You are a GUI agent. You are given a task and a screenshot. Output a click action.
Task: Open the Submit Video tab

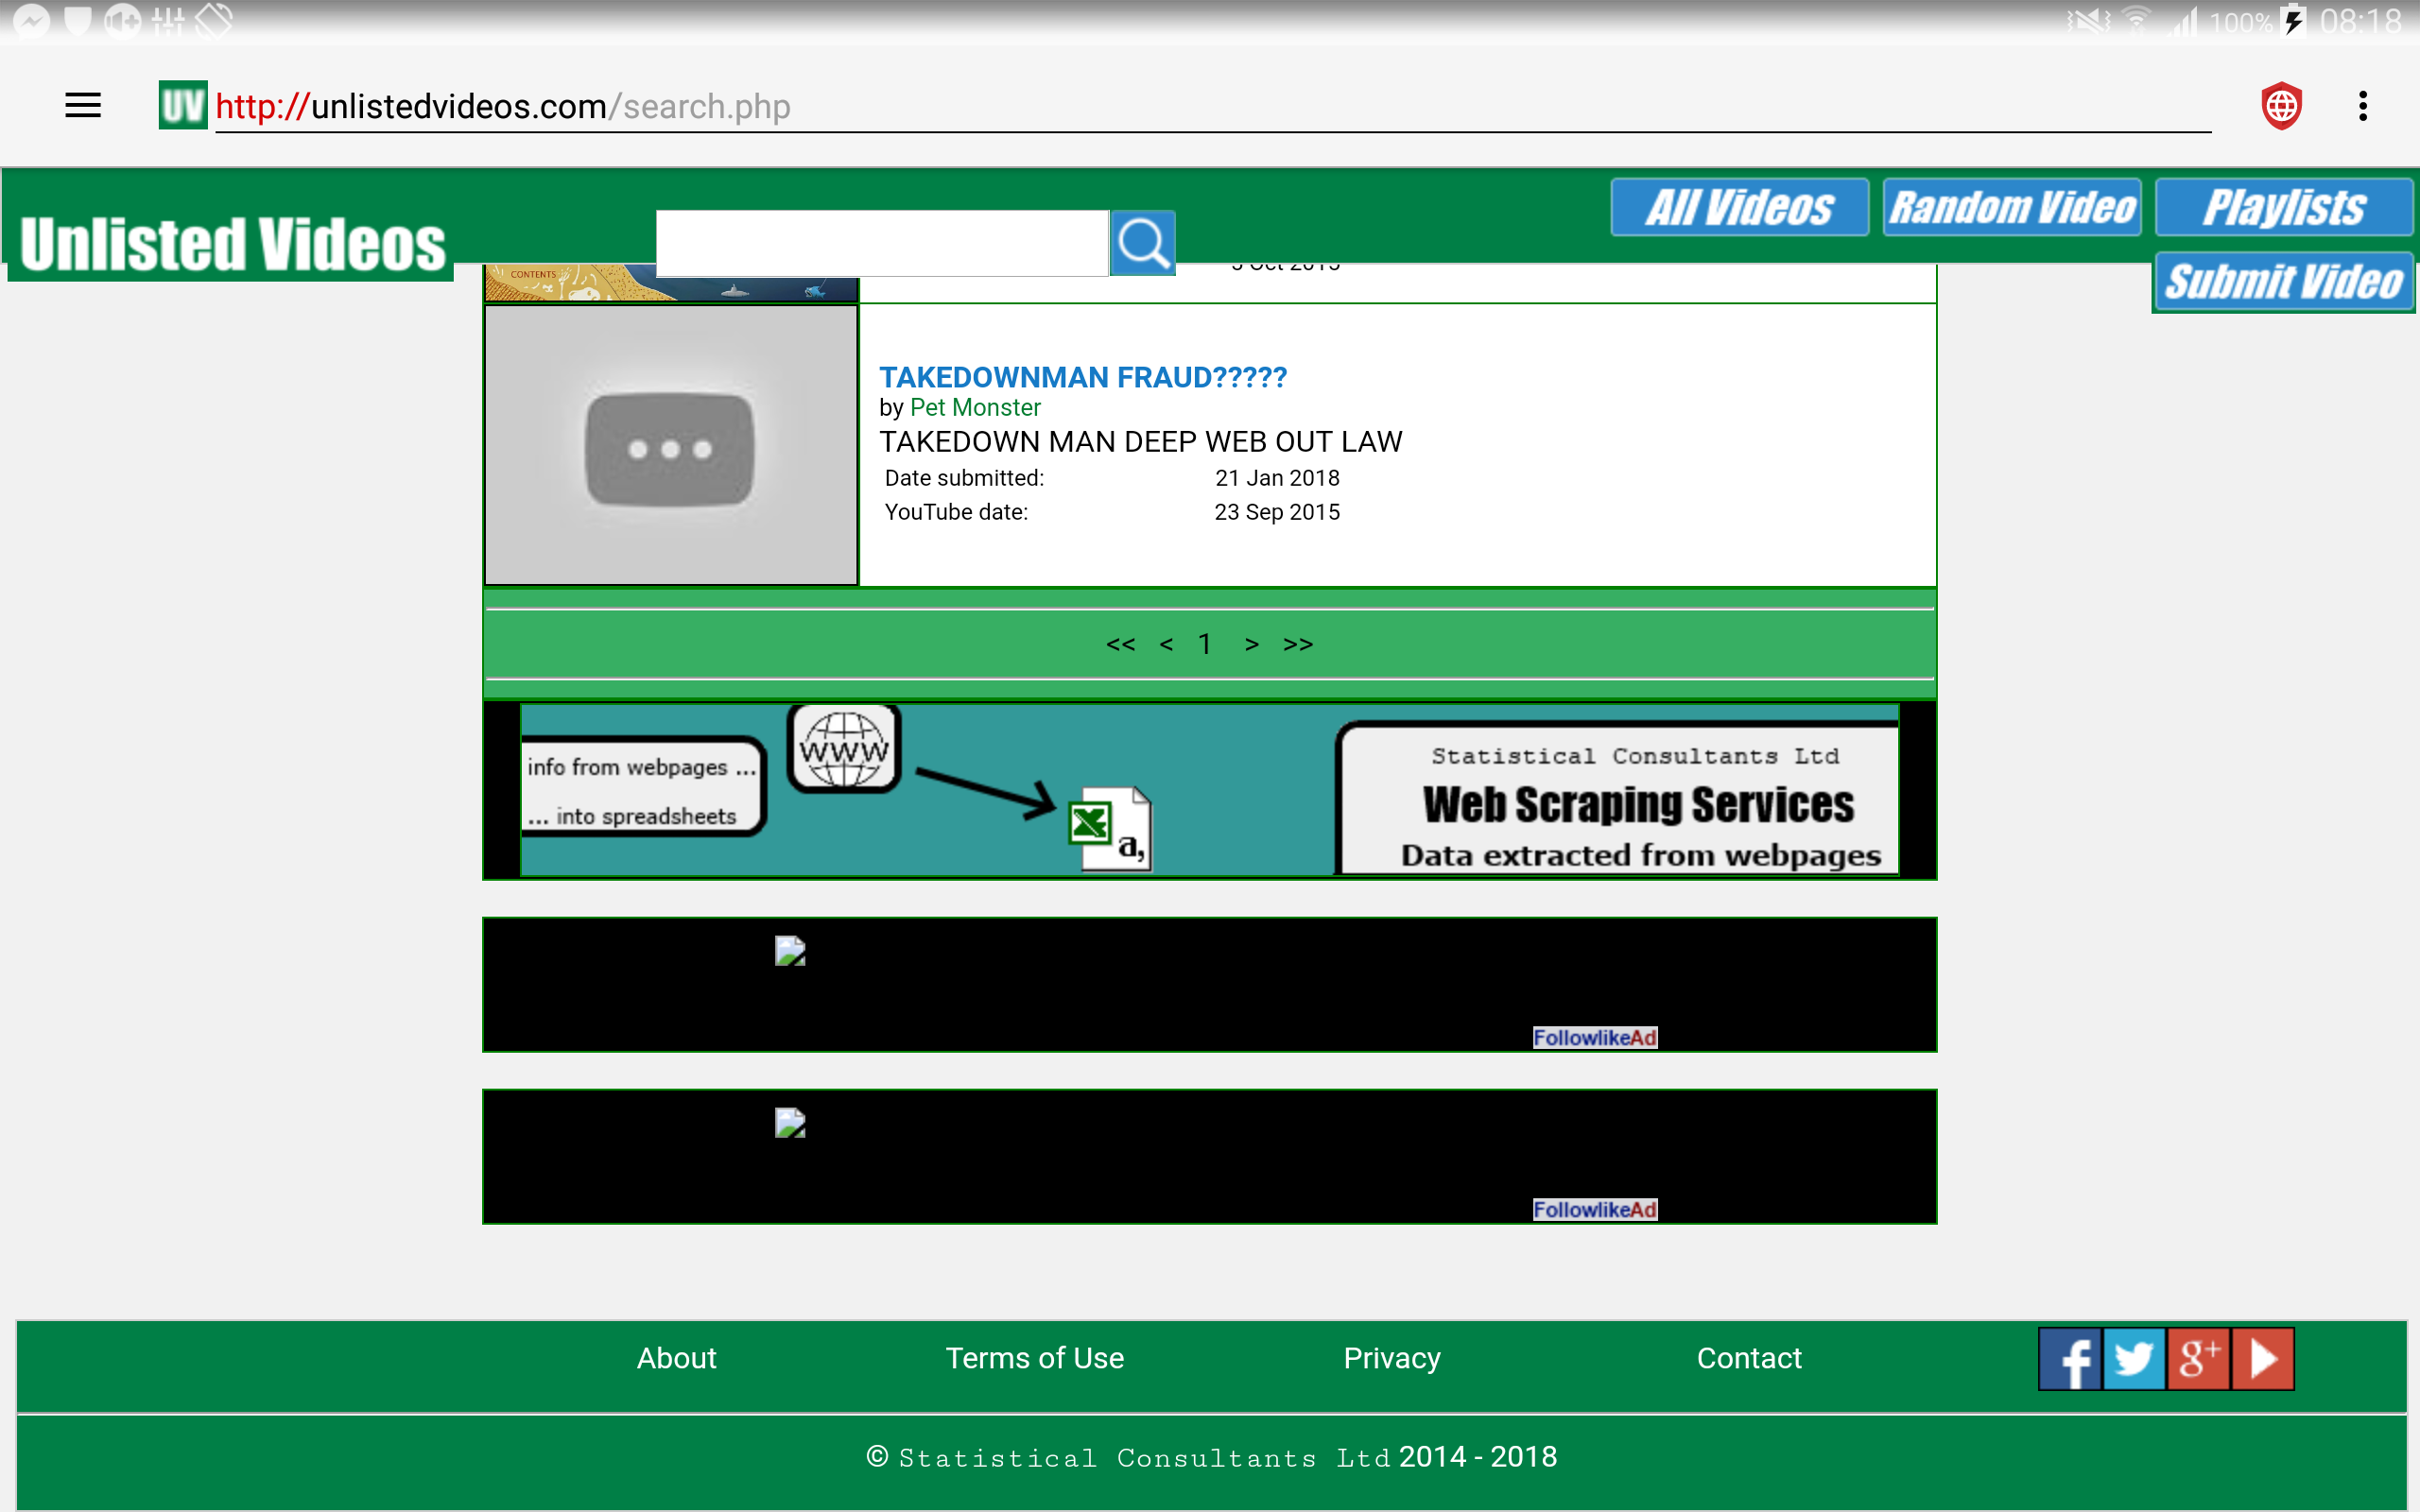click(x=2285, y=282)
